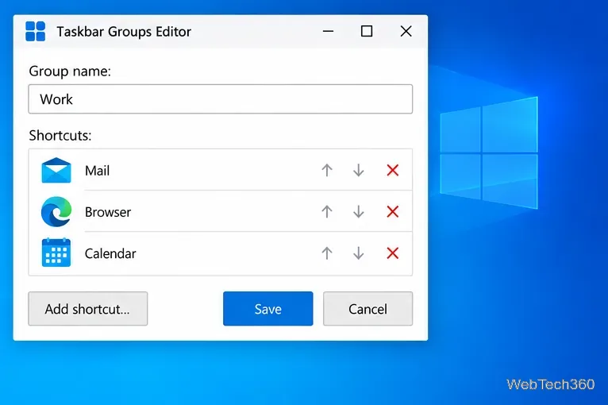Minimize the Taskbar Groups Editor window

[x=328, y=32]
